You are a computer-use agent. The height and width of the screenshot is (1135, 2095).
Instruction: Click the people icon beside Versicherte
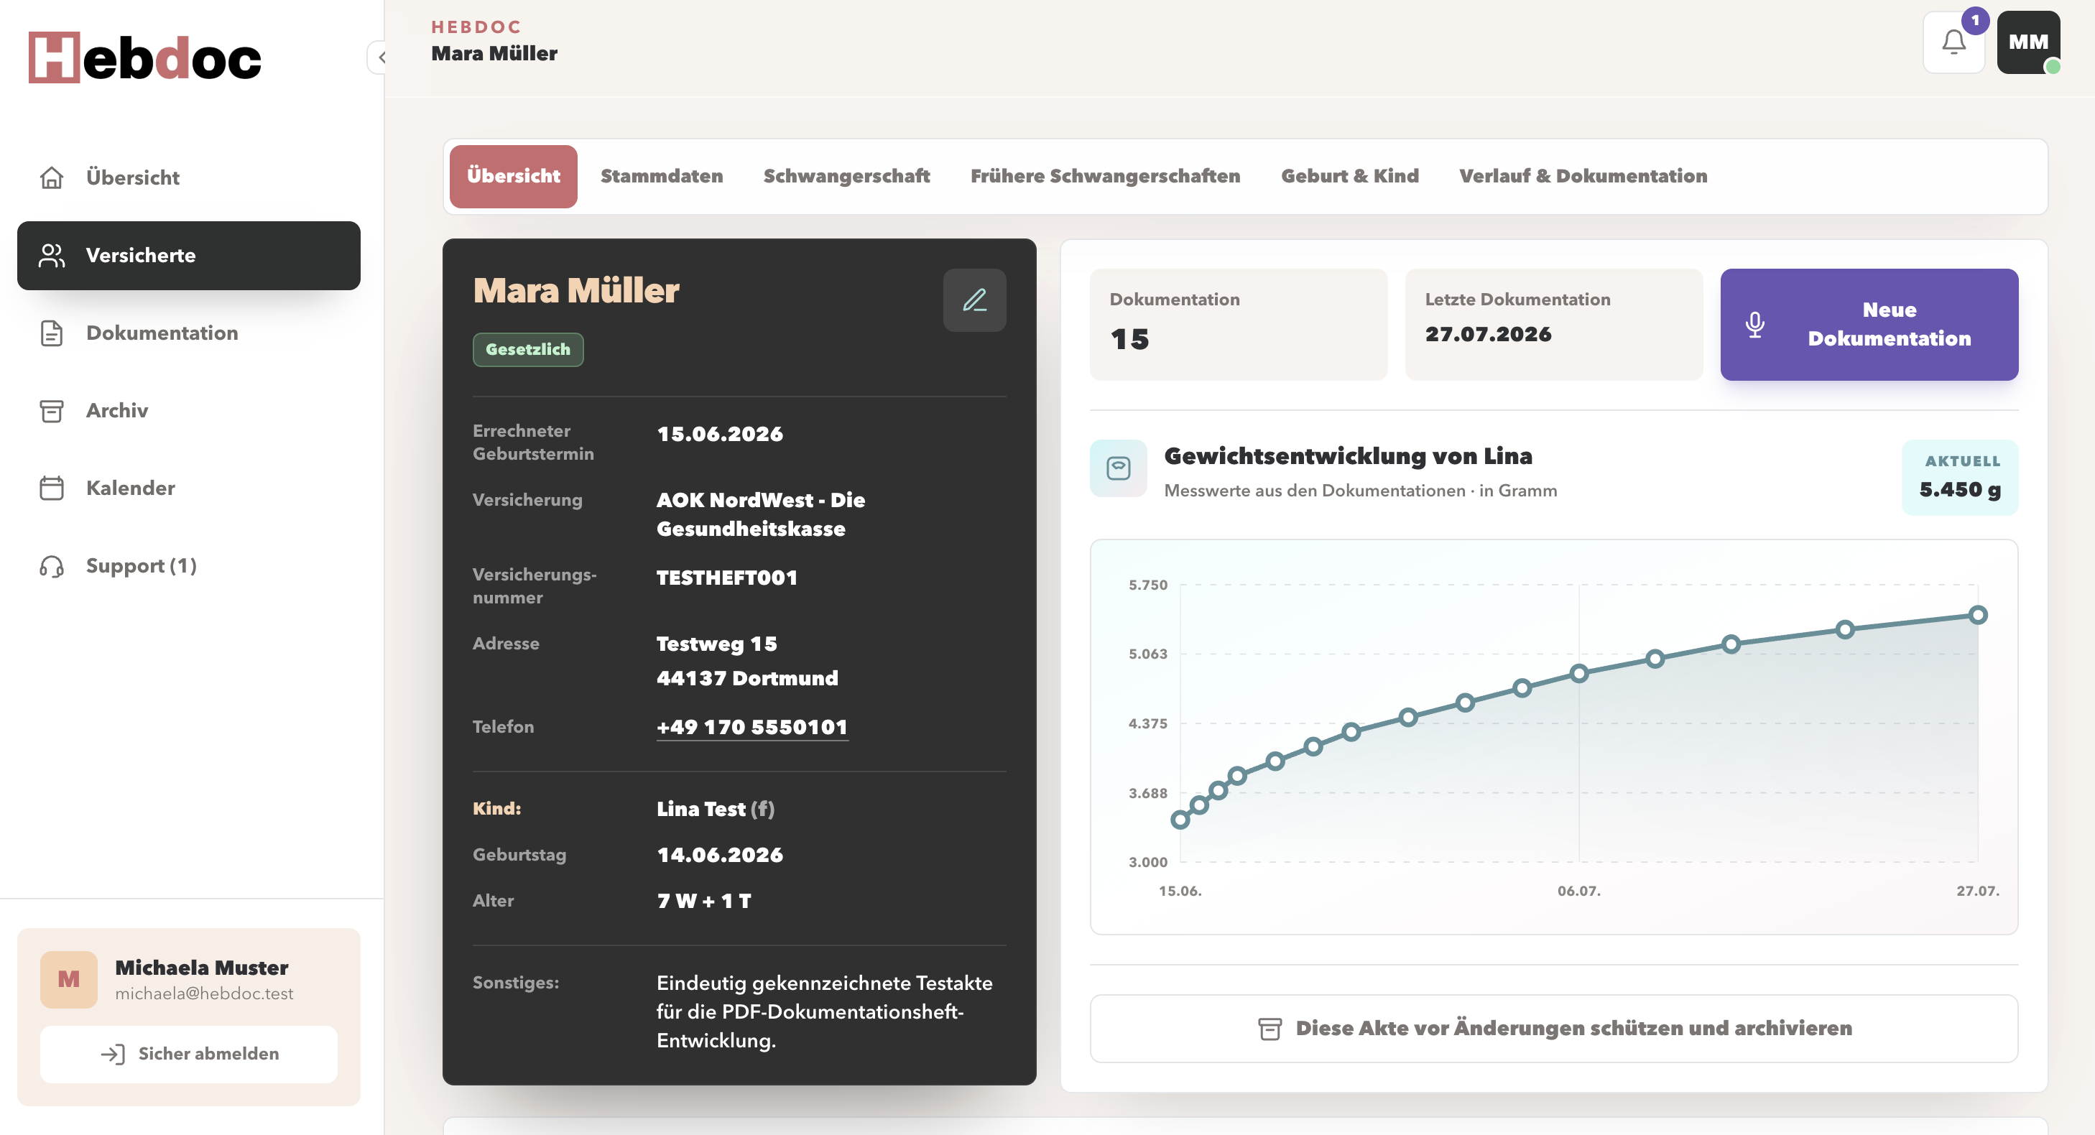(51, 255)
